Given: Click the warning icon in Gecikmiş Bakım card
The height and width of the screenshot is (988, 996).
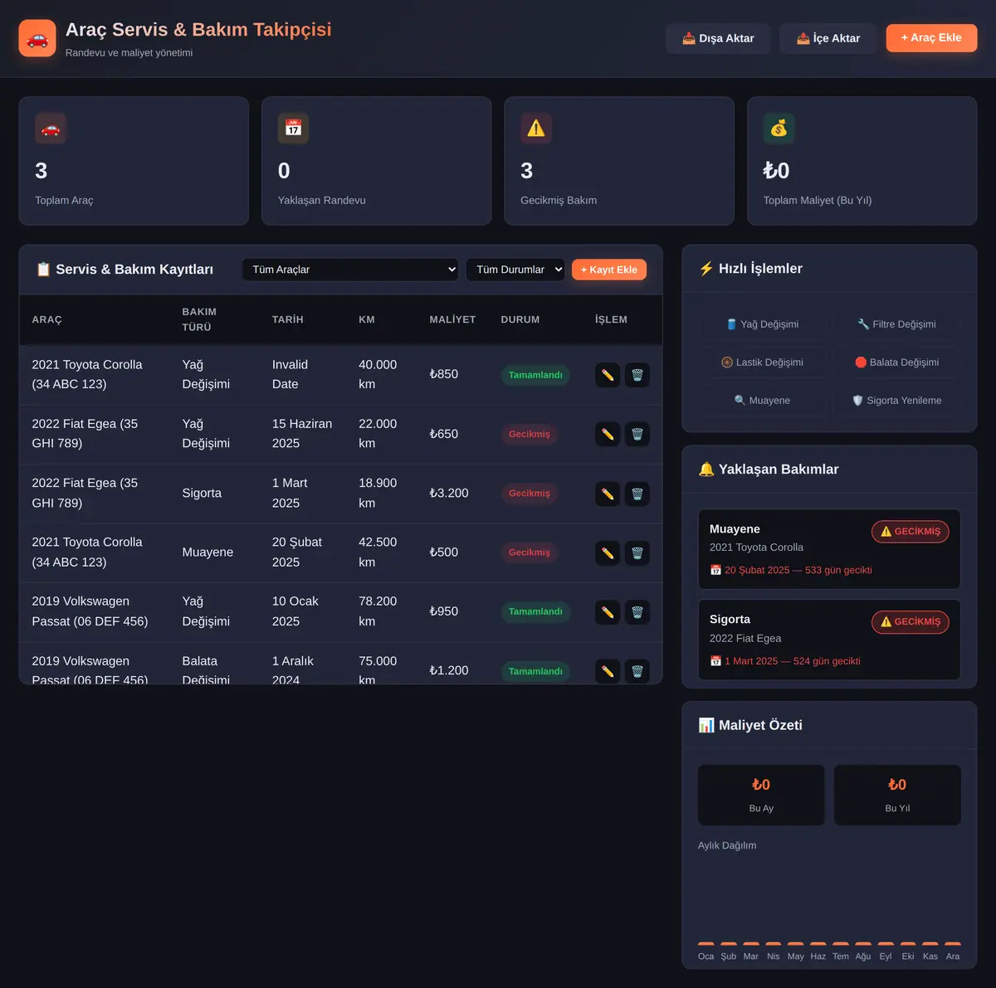Looking at the screenshot, I should coord(536,129).
